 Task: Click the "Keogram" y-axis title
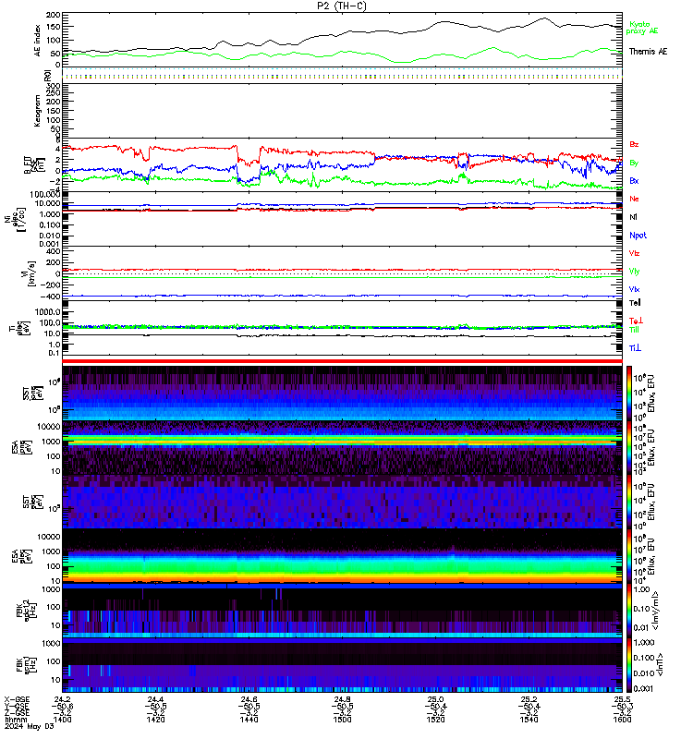coord(37,111)
